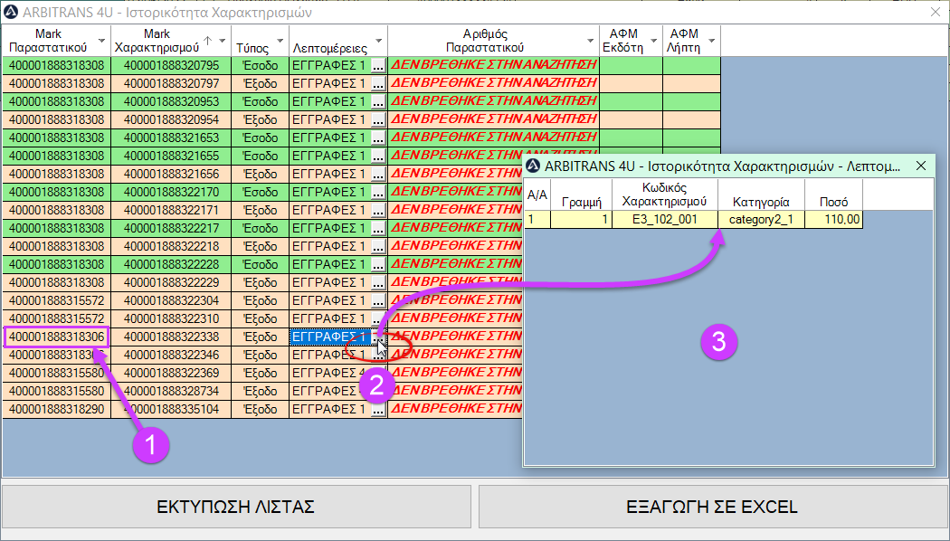Close the Λεπτομέρειες details popup window
This screenshot has width=950, height=541.
(921, 166)
